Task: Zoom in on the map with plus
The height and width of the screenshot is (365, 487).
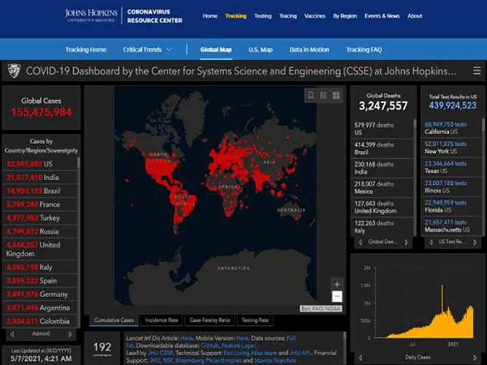Action: coord(337,284)
